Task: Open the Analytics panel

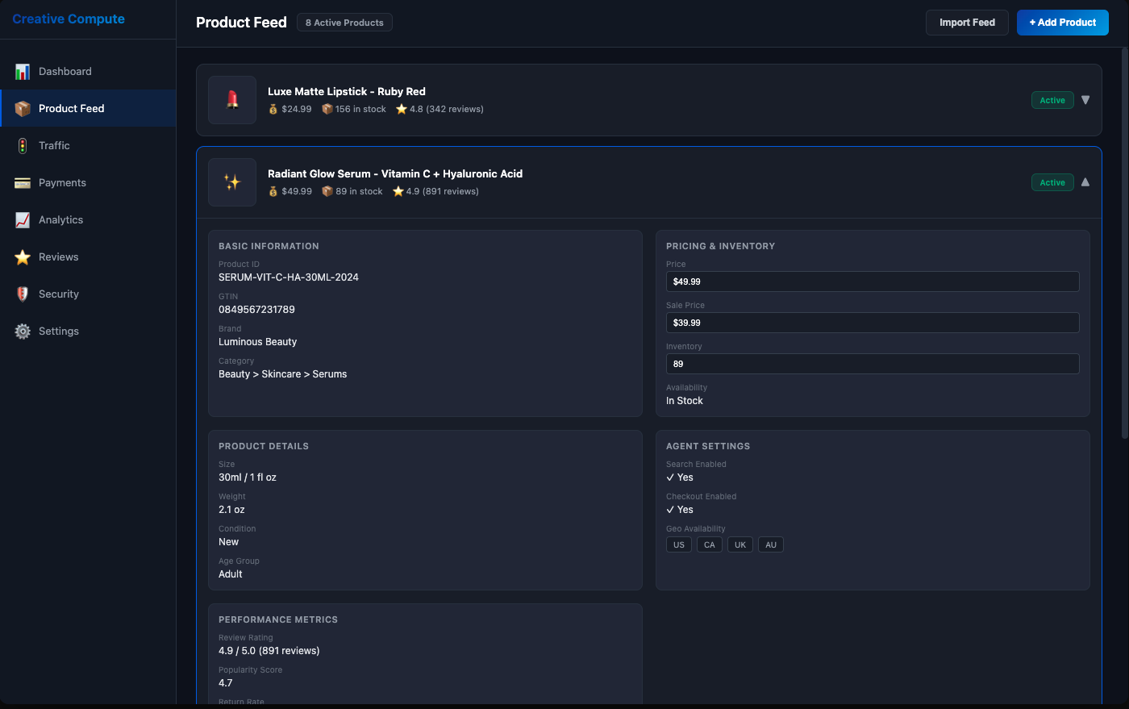Action: [60, 219]
